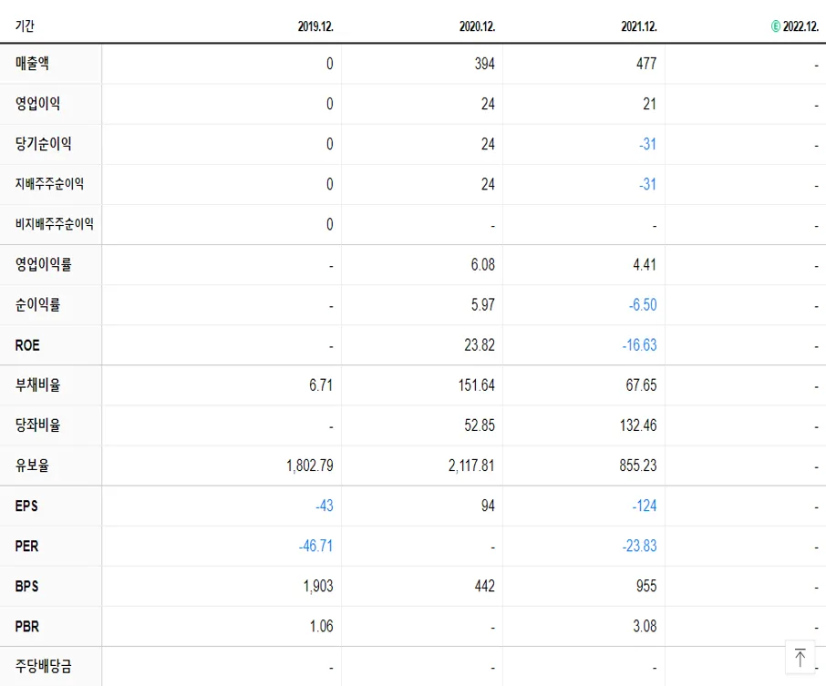
Task: Click the -43 EPS value
Action: pyautogui.click(x=325, y=506)
